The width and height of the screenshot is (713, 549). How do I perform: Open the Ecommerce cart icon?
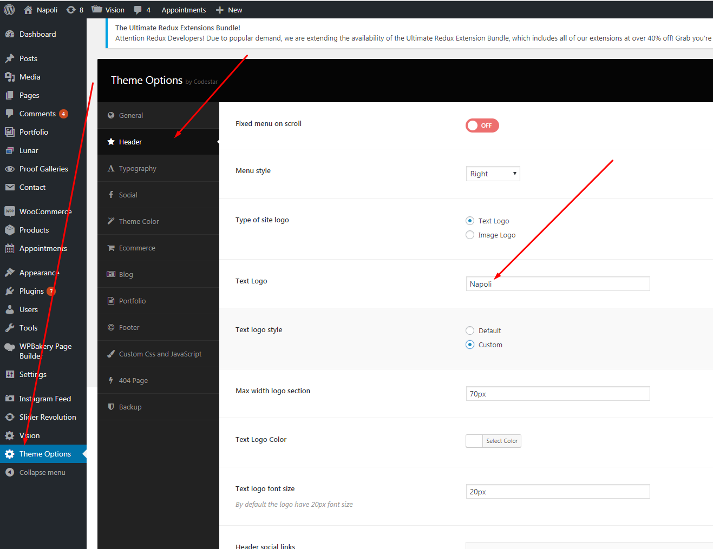click(x=111, y=248)
